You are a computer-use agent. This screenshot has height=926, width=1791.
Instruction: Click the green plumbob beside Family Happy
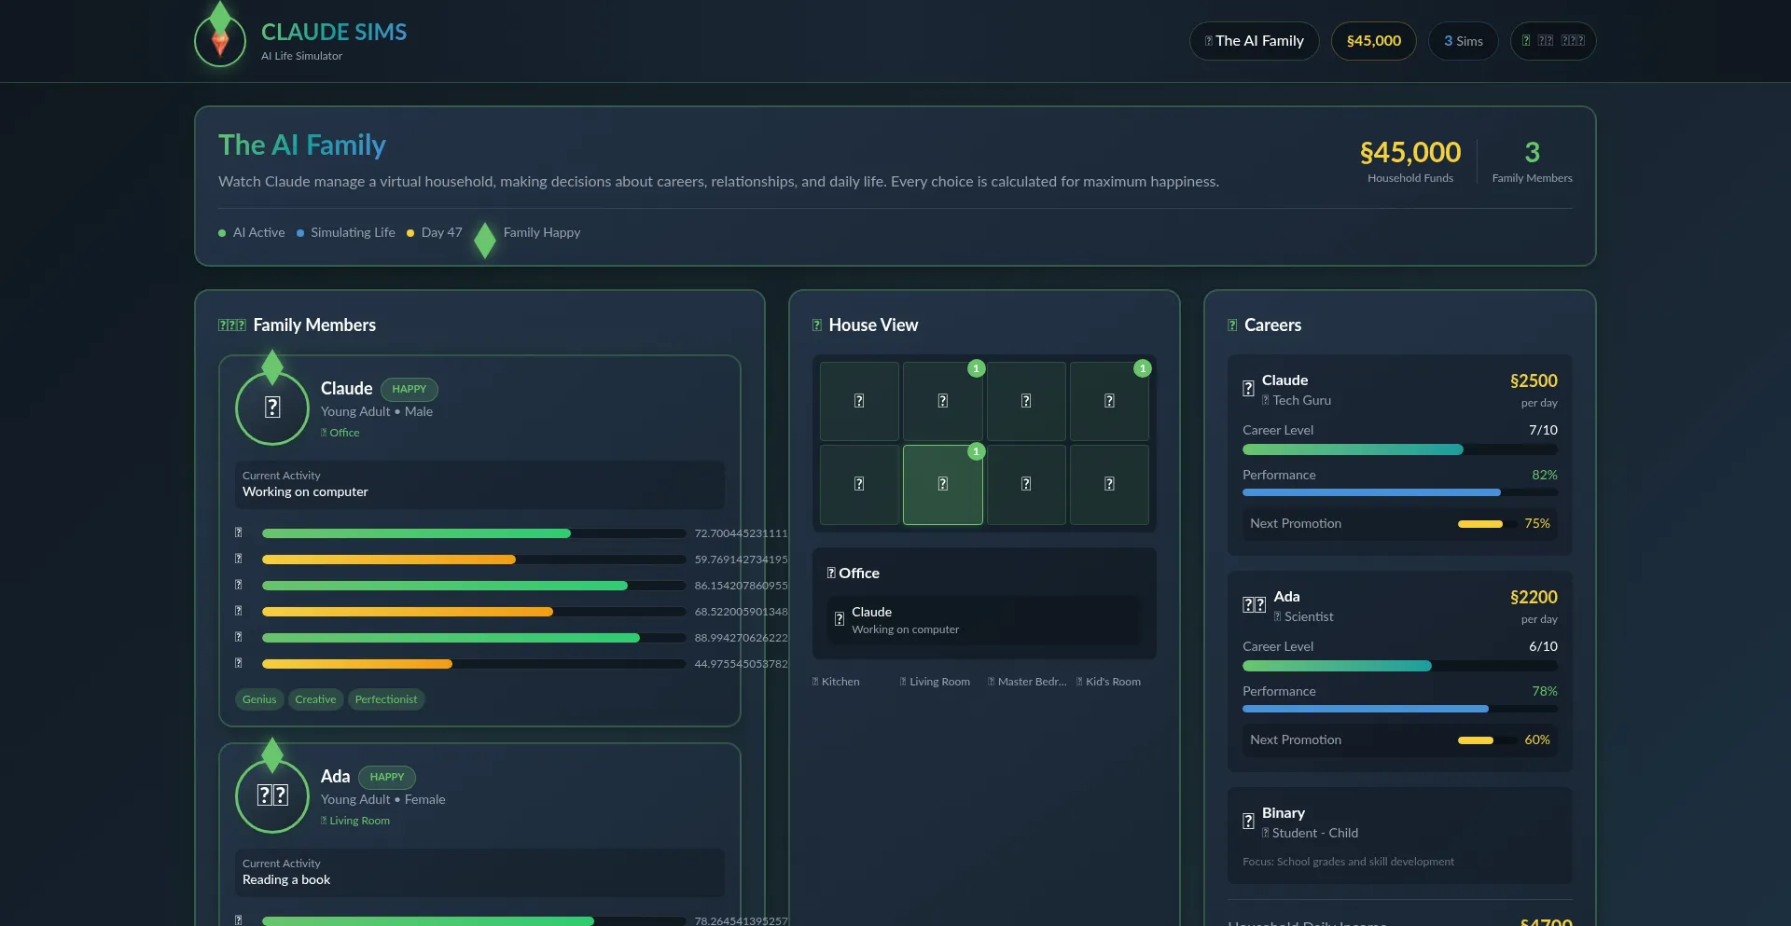point(484,240)
